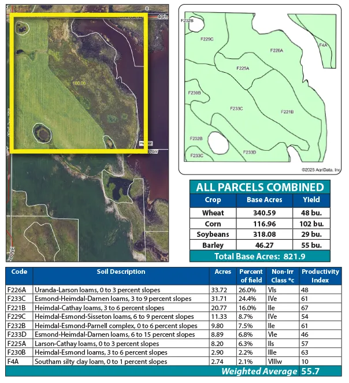Click the 160.00 acreage label on aerial photo
The width and height of the screenshot is (349, 383).
[x=79, y=84]
